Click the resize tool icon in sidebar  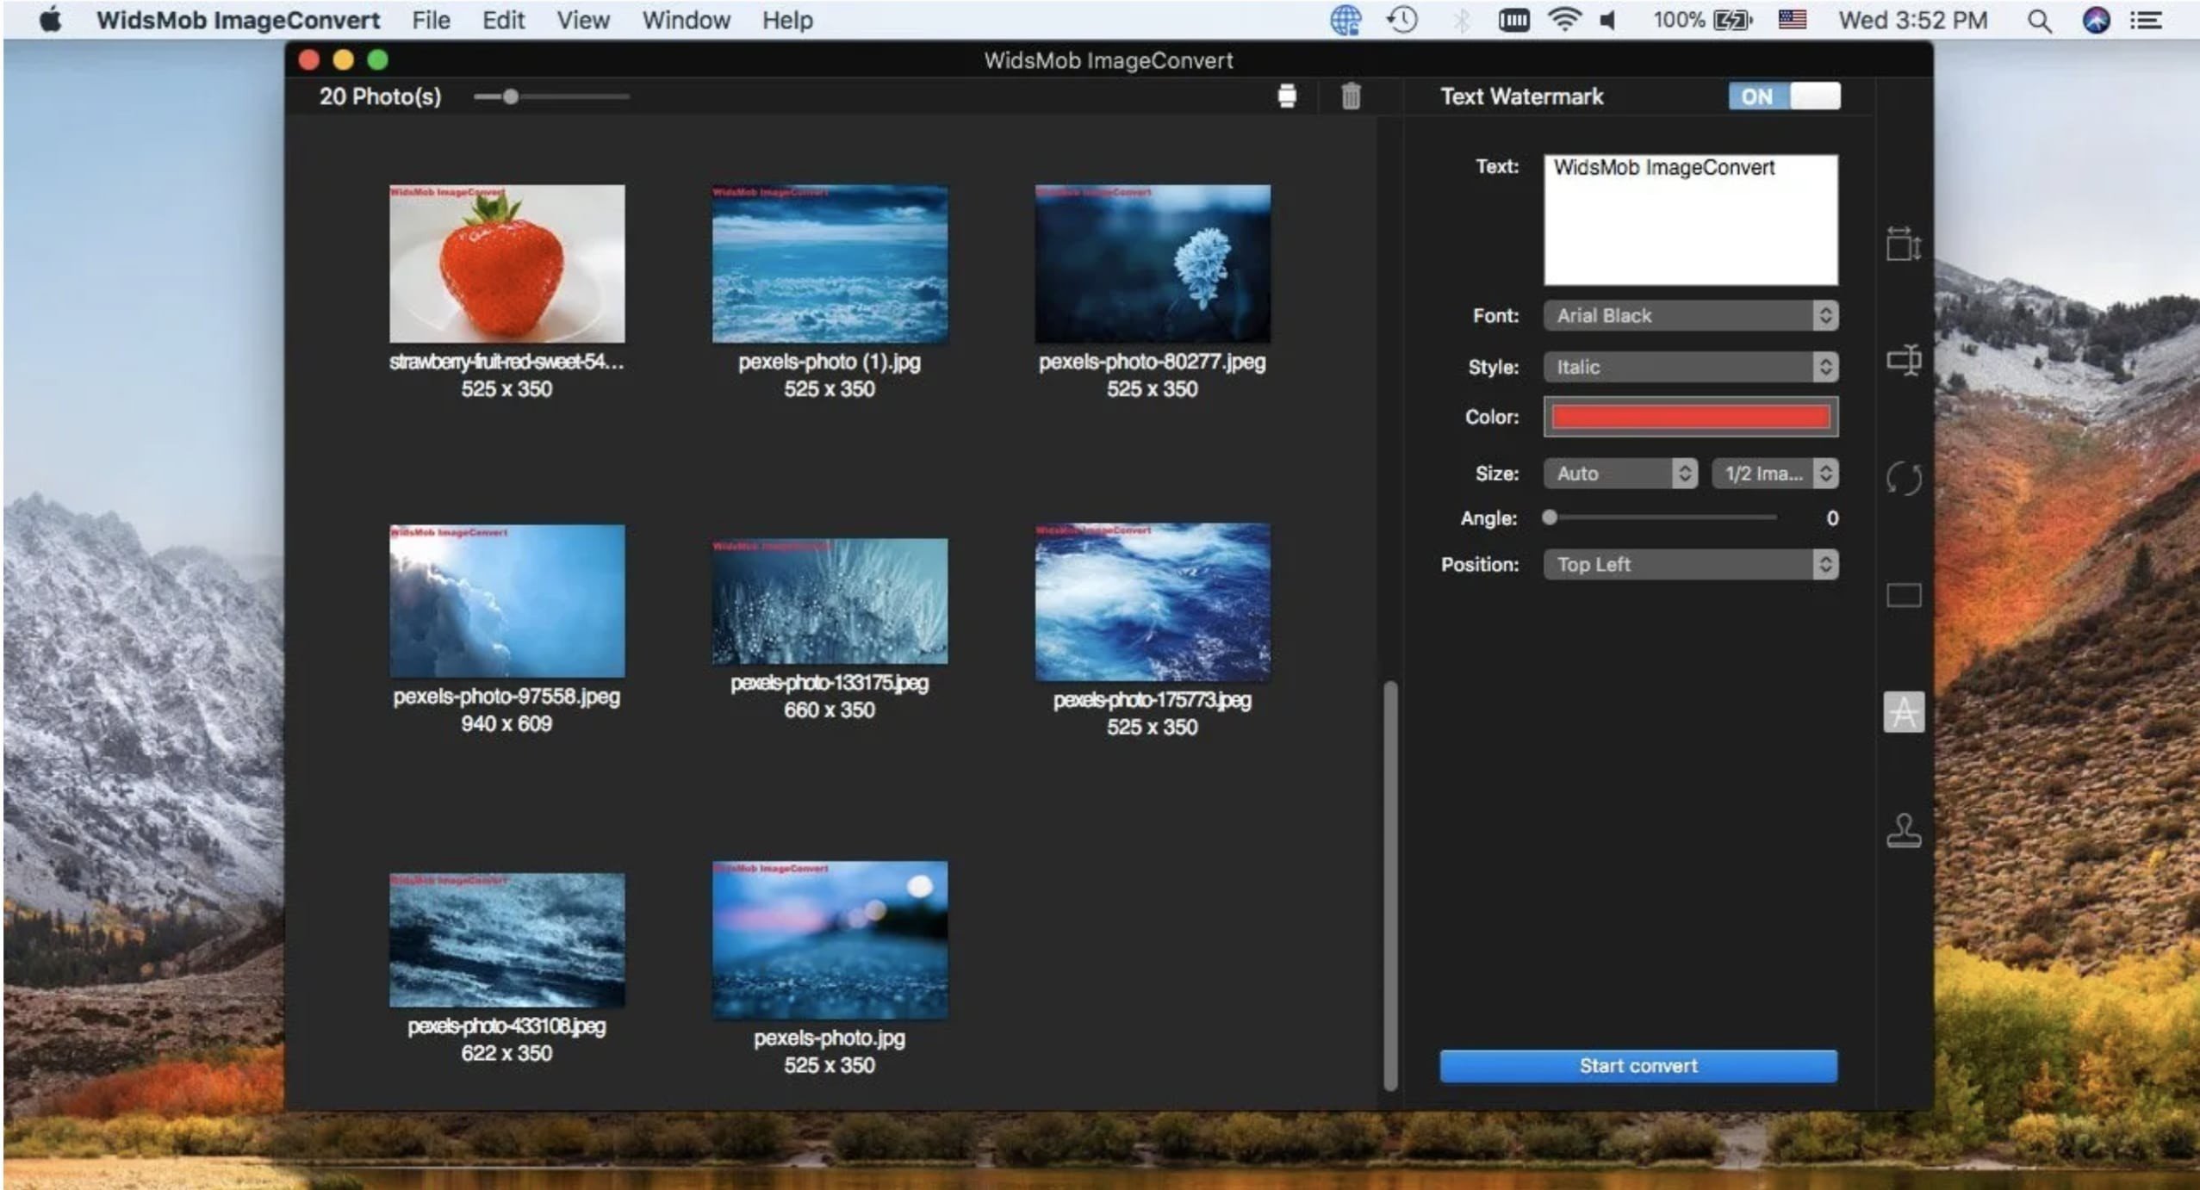click(1903, 245)
